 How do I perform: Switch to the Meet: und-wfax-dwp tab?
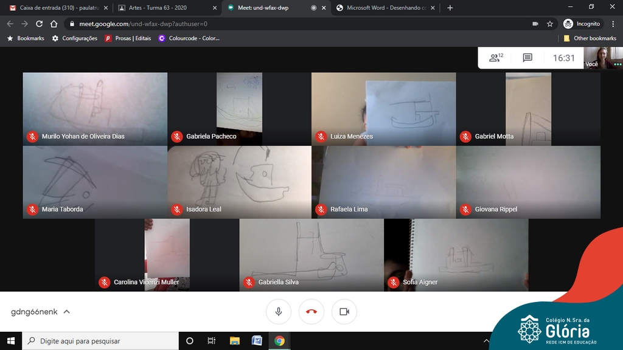point(276,8)
